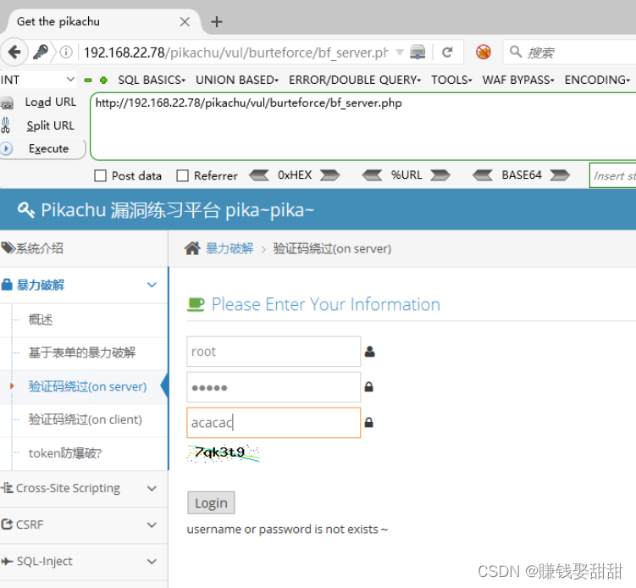Open the ENCODING menu
Viewport: 636px width, 588px height.
tap(597, 80)
